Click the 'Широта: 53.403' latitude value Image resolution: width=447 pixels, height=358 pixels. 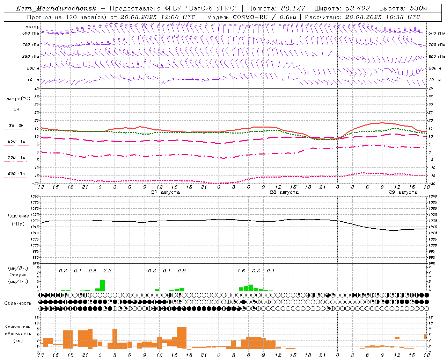pos(342,8)
